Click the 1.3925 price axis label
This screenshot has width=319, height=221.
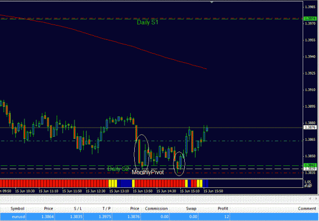pyautogui.click(x=310, y=73)
